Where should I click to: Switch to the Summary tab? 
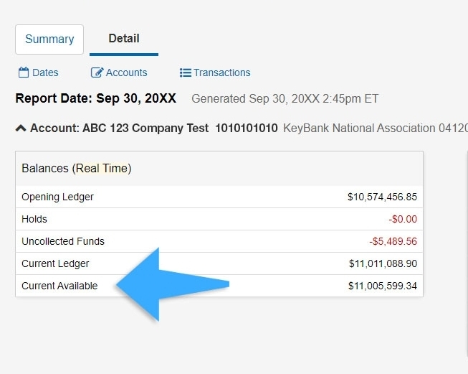tap(49, 39)
